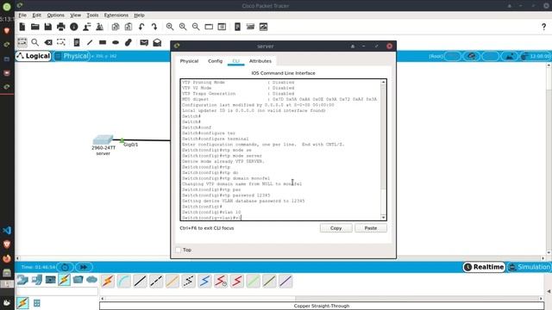Save the network with floppy icon
The height and width of the screenshot is (310, 552).
(x=48, y=27)
